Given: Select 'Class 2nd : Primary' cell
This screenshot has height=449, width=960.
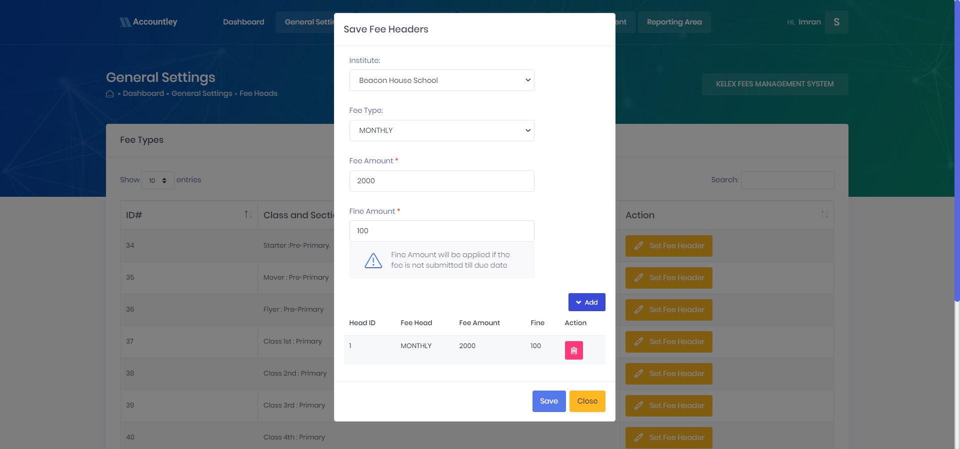Looking at the screenshot, I should click(x=295, y=373).
